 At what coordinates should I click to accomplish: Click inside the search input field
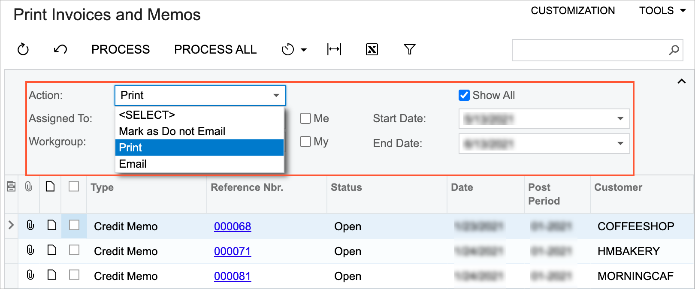(x=588, y=50)
